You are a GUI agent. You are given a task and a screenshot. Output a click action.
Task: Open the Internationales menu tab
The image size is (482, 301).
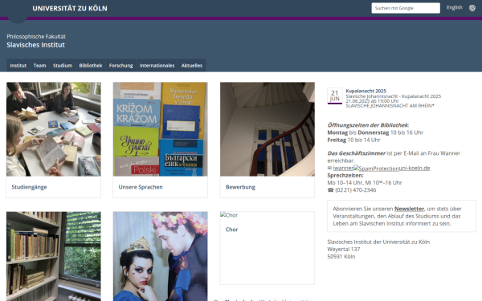click(x=157, y=66)
